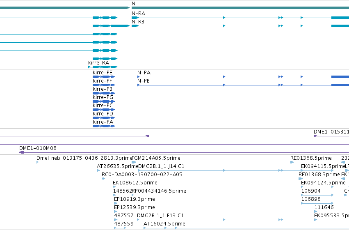This screenshot has height=230, width=349.
Task: Click the 106898 feature label
Action: tap(311, 199)
